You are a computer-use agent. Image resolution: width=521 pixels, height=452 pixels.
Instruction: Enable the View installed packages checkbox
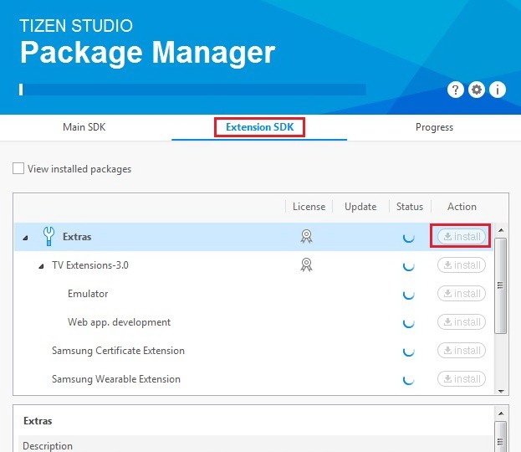18,169
